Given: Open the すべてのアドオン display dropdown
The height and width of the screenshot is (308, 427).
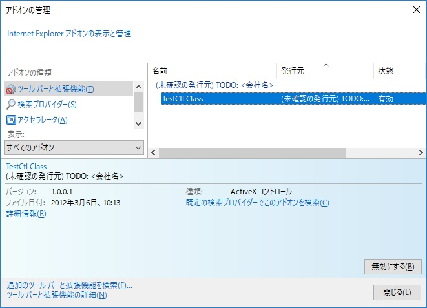Looking at the screenshot, I should (x=74, y=147).
